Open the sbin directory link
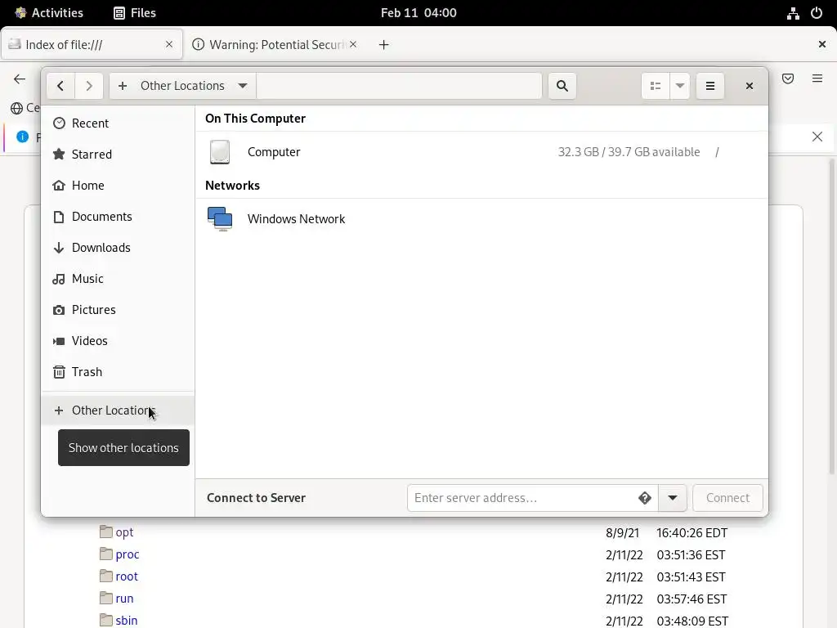This screenshot has width=837, height=628. [127, 621]
